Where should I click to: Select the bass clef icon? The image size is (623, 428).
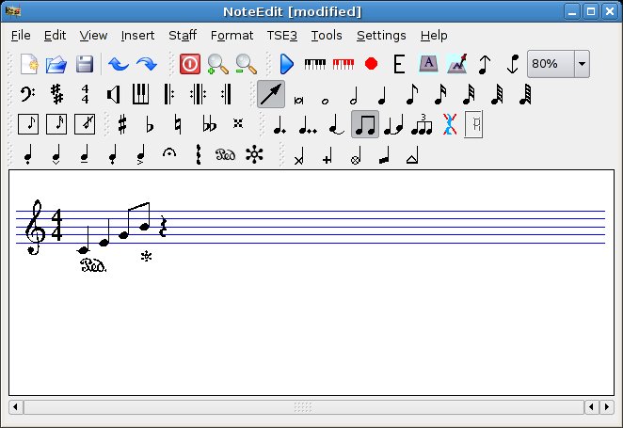coord(28,94)
